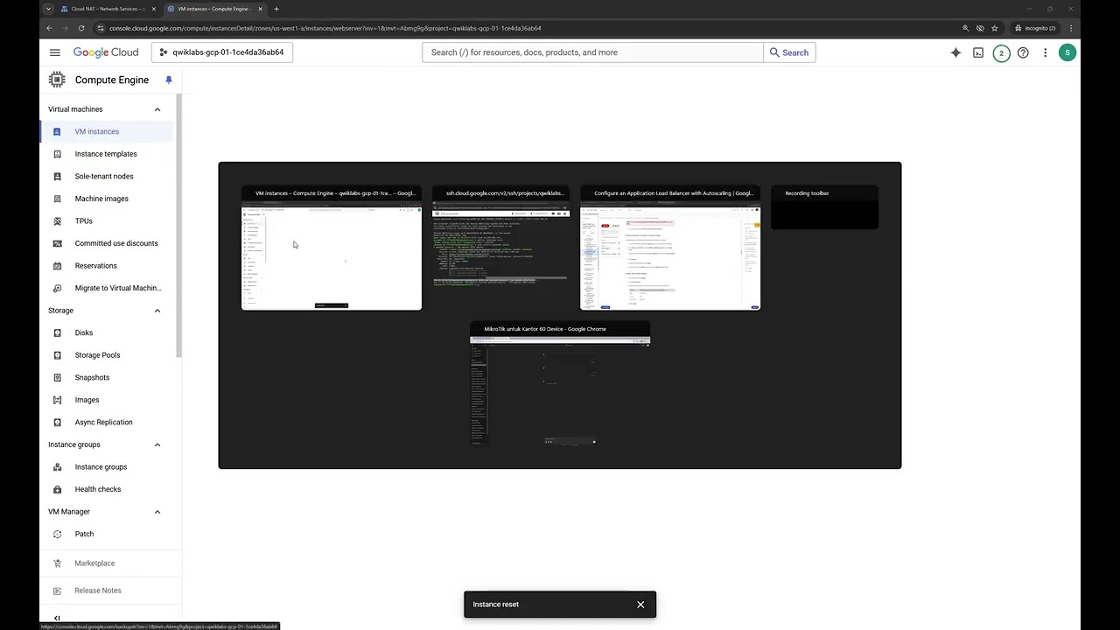1120x630 pixels.
Task: Unpin Compute Engine with the pin icon
Action: coord(169,80)
